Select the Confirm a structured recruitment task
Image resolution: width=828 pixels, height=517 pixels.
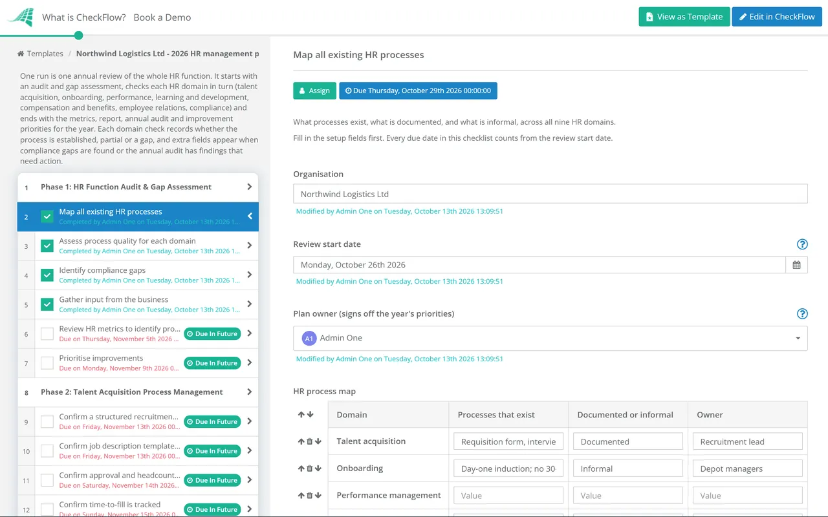[x=138, y=422]
